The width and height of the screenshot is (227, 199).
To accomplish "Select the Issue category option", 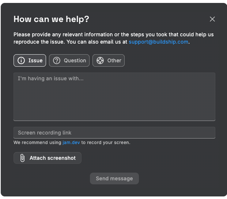I will [30, 60].
